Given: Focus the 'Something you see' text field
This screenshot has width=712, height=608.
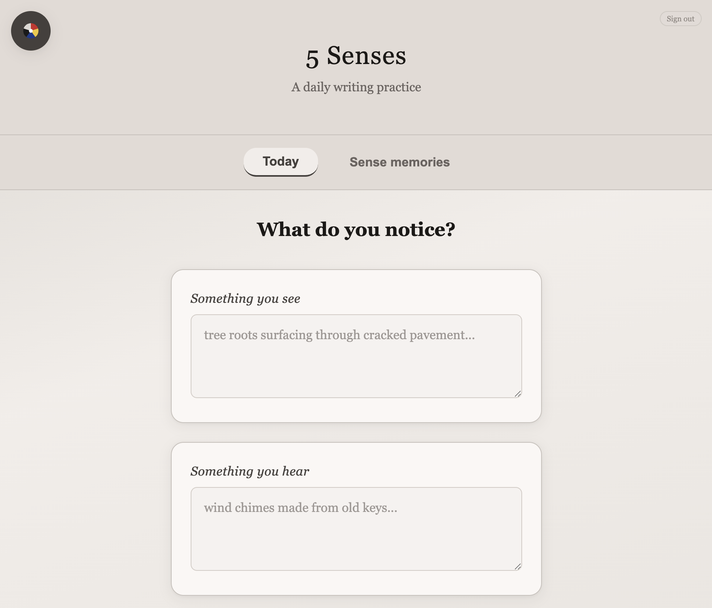Looking at the screenshot, I should (x=356, y=356).
